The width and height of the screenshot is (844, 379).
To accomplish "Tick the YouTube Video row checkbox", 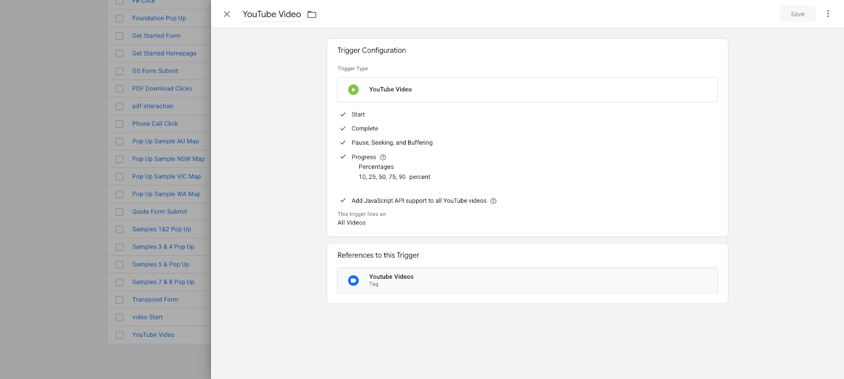I will (x=120, y=335).
